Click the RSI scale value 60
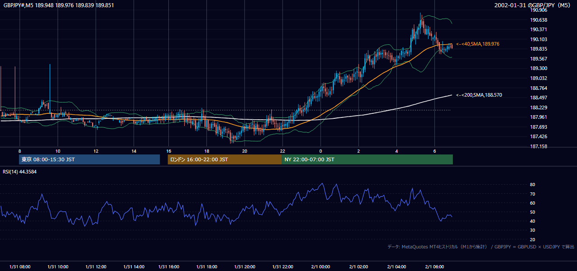577x271 pixels. pyautogui.click(x=533, y=203)
